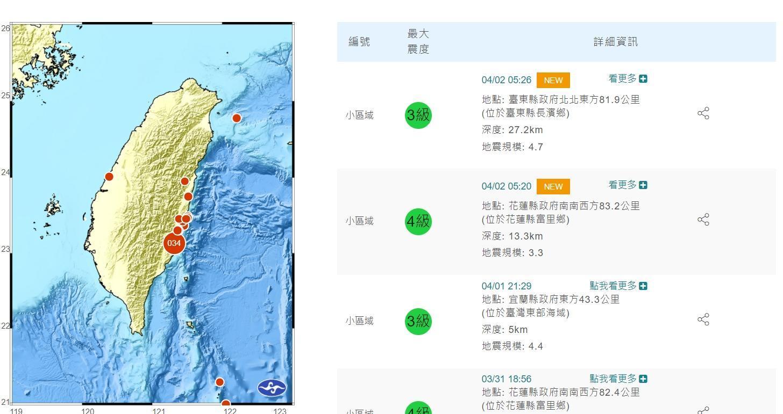
Task: Click the text 深度: 13.3km
Action: (x=512, y=236)
